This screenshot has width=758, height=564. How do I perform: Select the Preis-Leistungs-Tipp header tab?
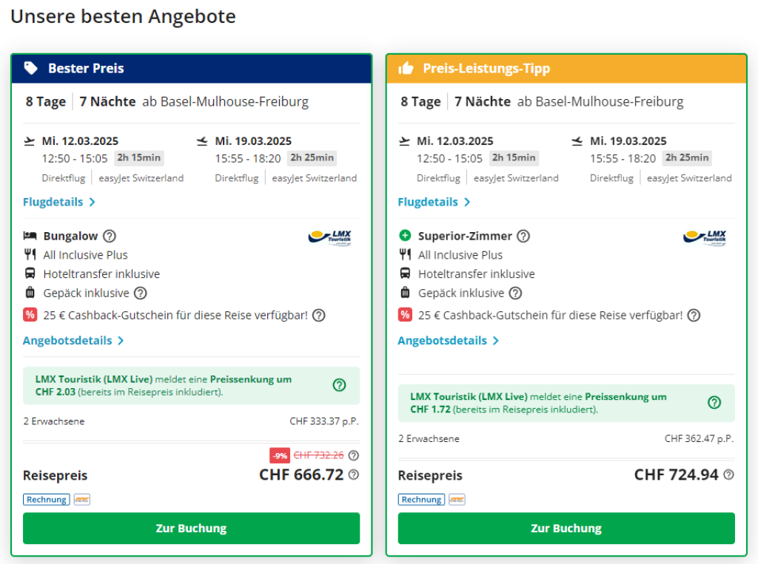tap(566, 69)
